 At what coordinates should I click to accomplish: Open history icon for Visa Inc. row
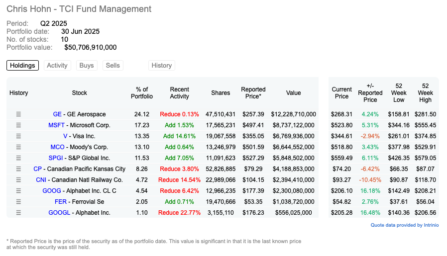click(18, 136)
